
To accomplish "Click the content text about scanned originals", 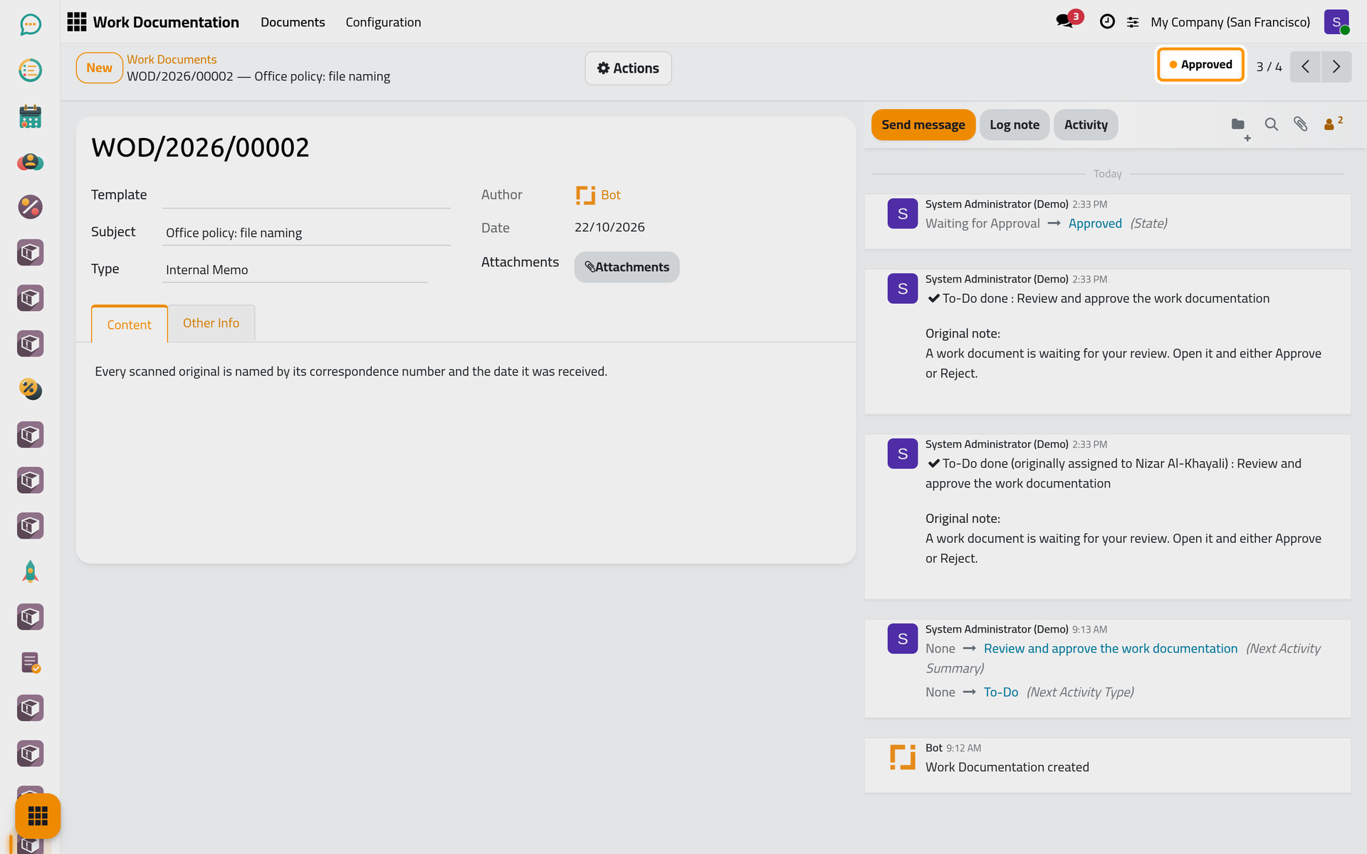I will 351,371.
